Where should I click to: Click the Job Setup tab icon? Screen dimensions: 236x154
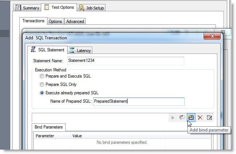(x=81, y=8)
